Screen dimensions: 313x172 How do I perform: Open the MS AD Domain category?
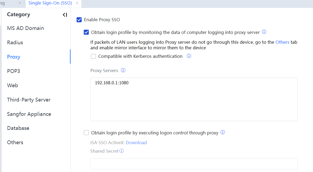coord(25,28)
